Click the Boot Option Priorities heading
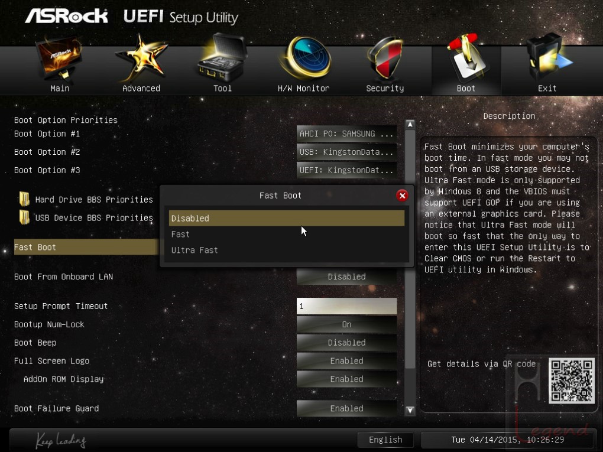Screen dimensions: 603x452 [66, 120]
